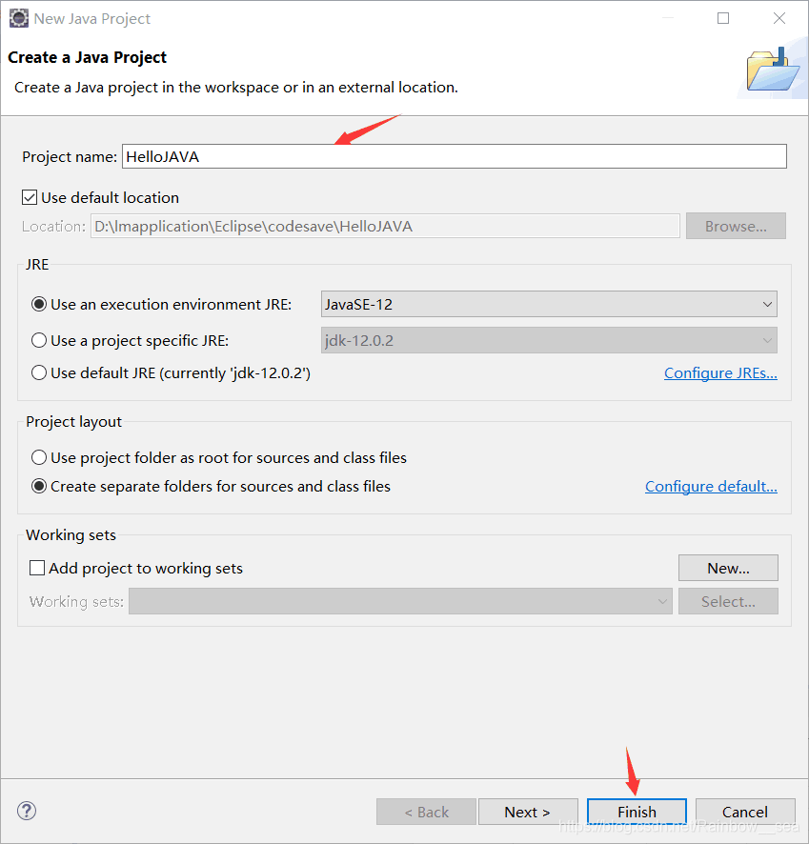Click the Project name input field
The height and width of the screenshot is (844, 809).
pyautogui.click(x=455, y=156)
